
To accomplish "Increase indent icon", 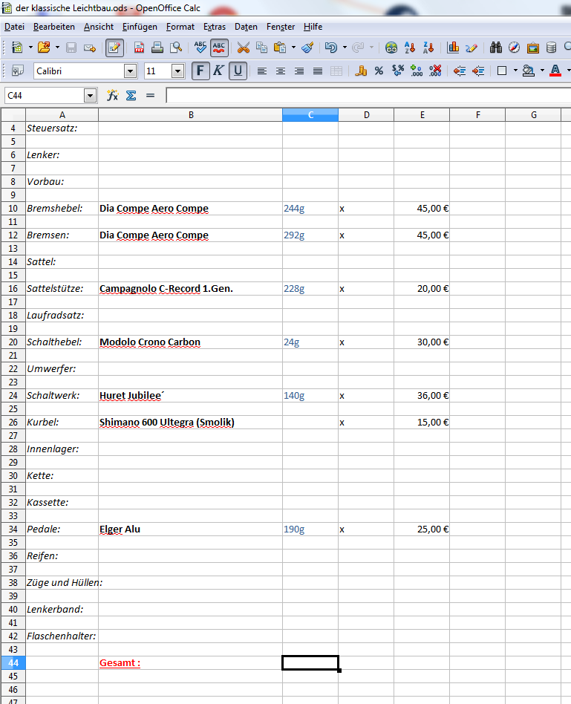I will (x=478, y=71).
